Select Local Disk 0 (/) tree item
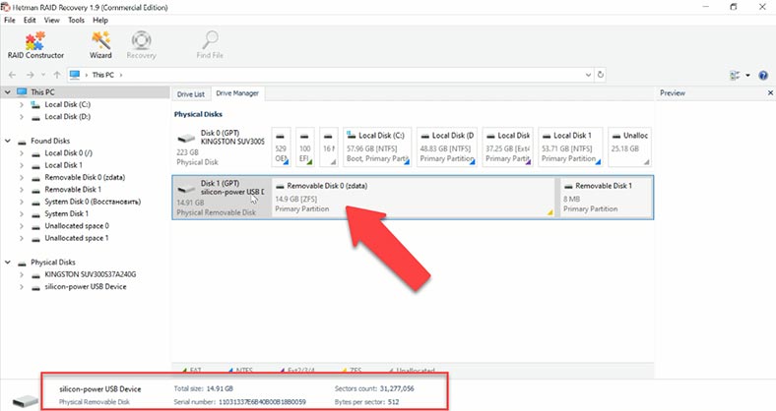Viewport: 776px width, 411px height. [x=68, y=153]
